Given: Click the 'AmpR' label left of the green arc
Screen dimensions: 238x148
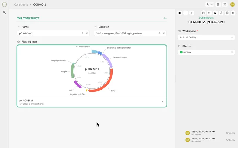Looking at the screenshot, I should click(64, 71).
